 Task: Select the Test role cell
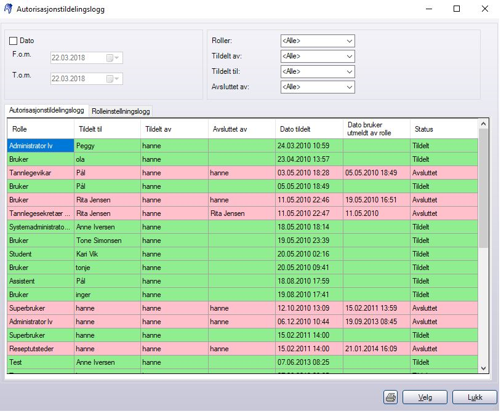(x=41, y=362)
